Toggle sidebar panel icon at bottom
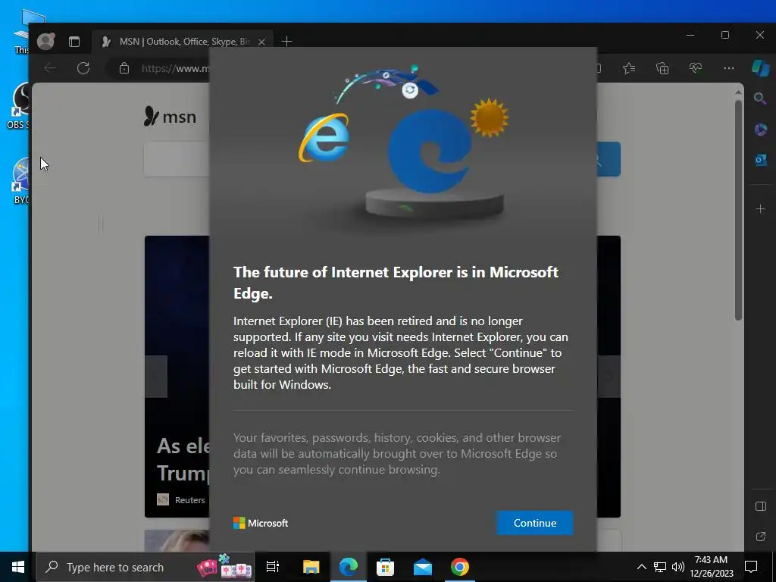The image size is (776, 582). tap(761, 506)
